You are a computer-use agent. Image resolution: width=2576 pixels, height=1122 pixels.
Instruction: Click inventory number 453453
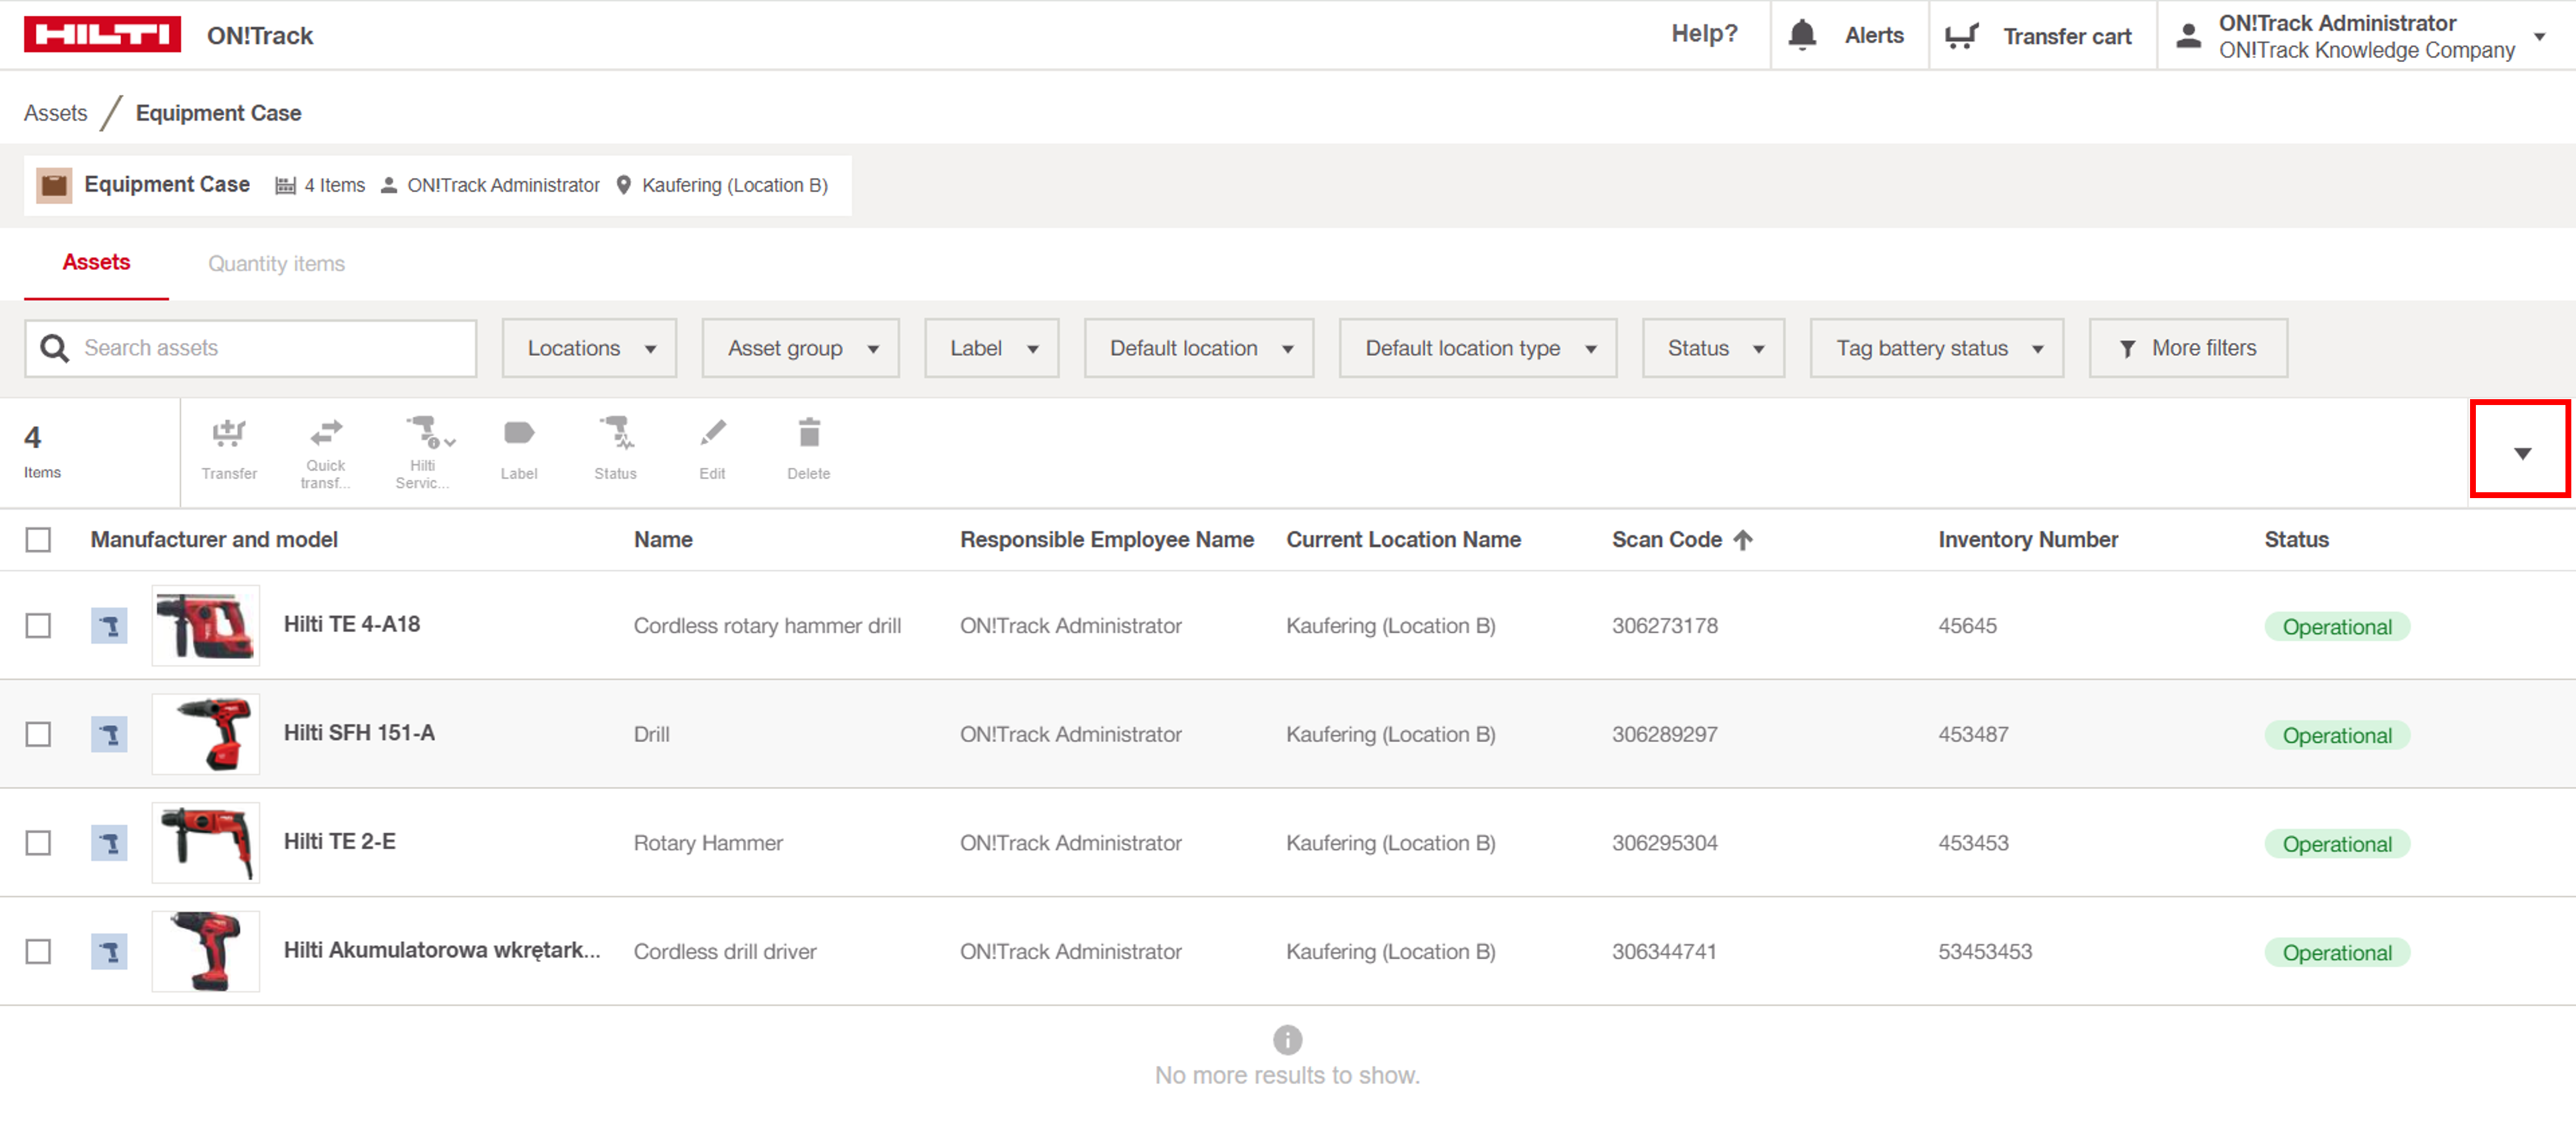click(1973, 843)
